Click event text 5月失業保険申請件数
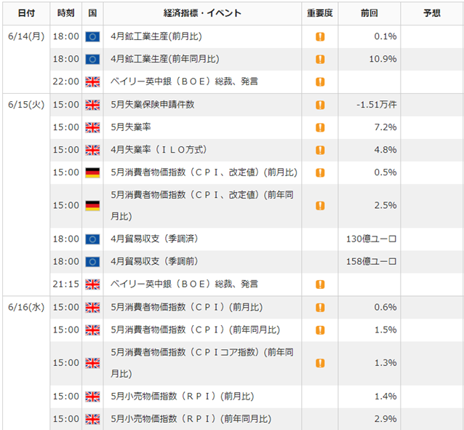 [x=153, y=105]
